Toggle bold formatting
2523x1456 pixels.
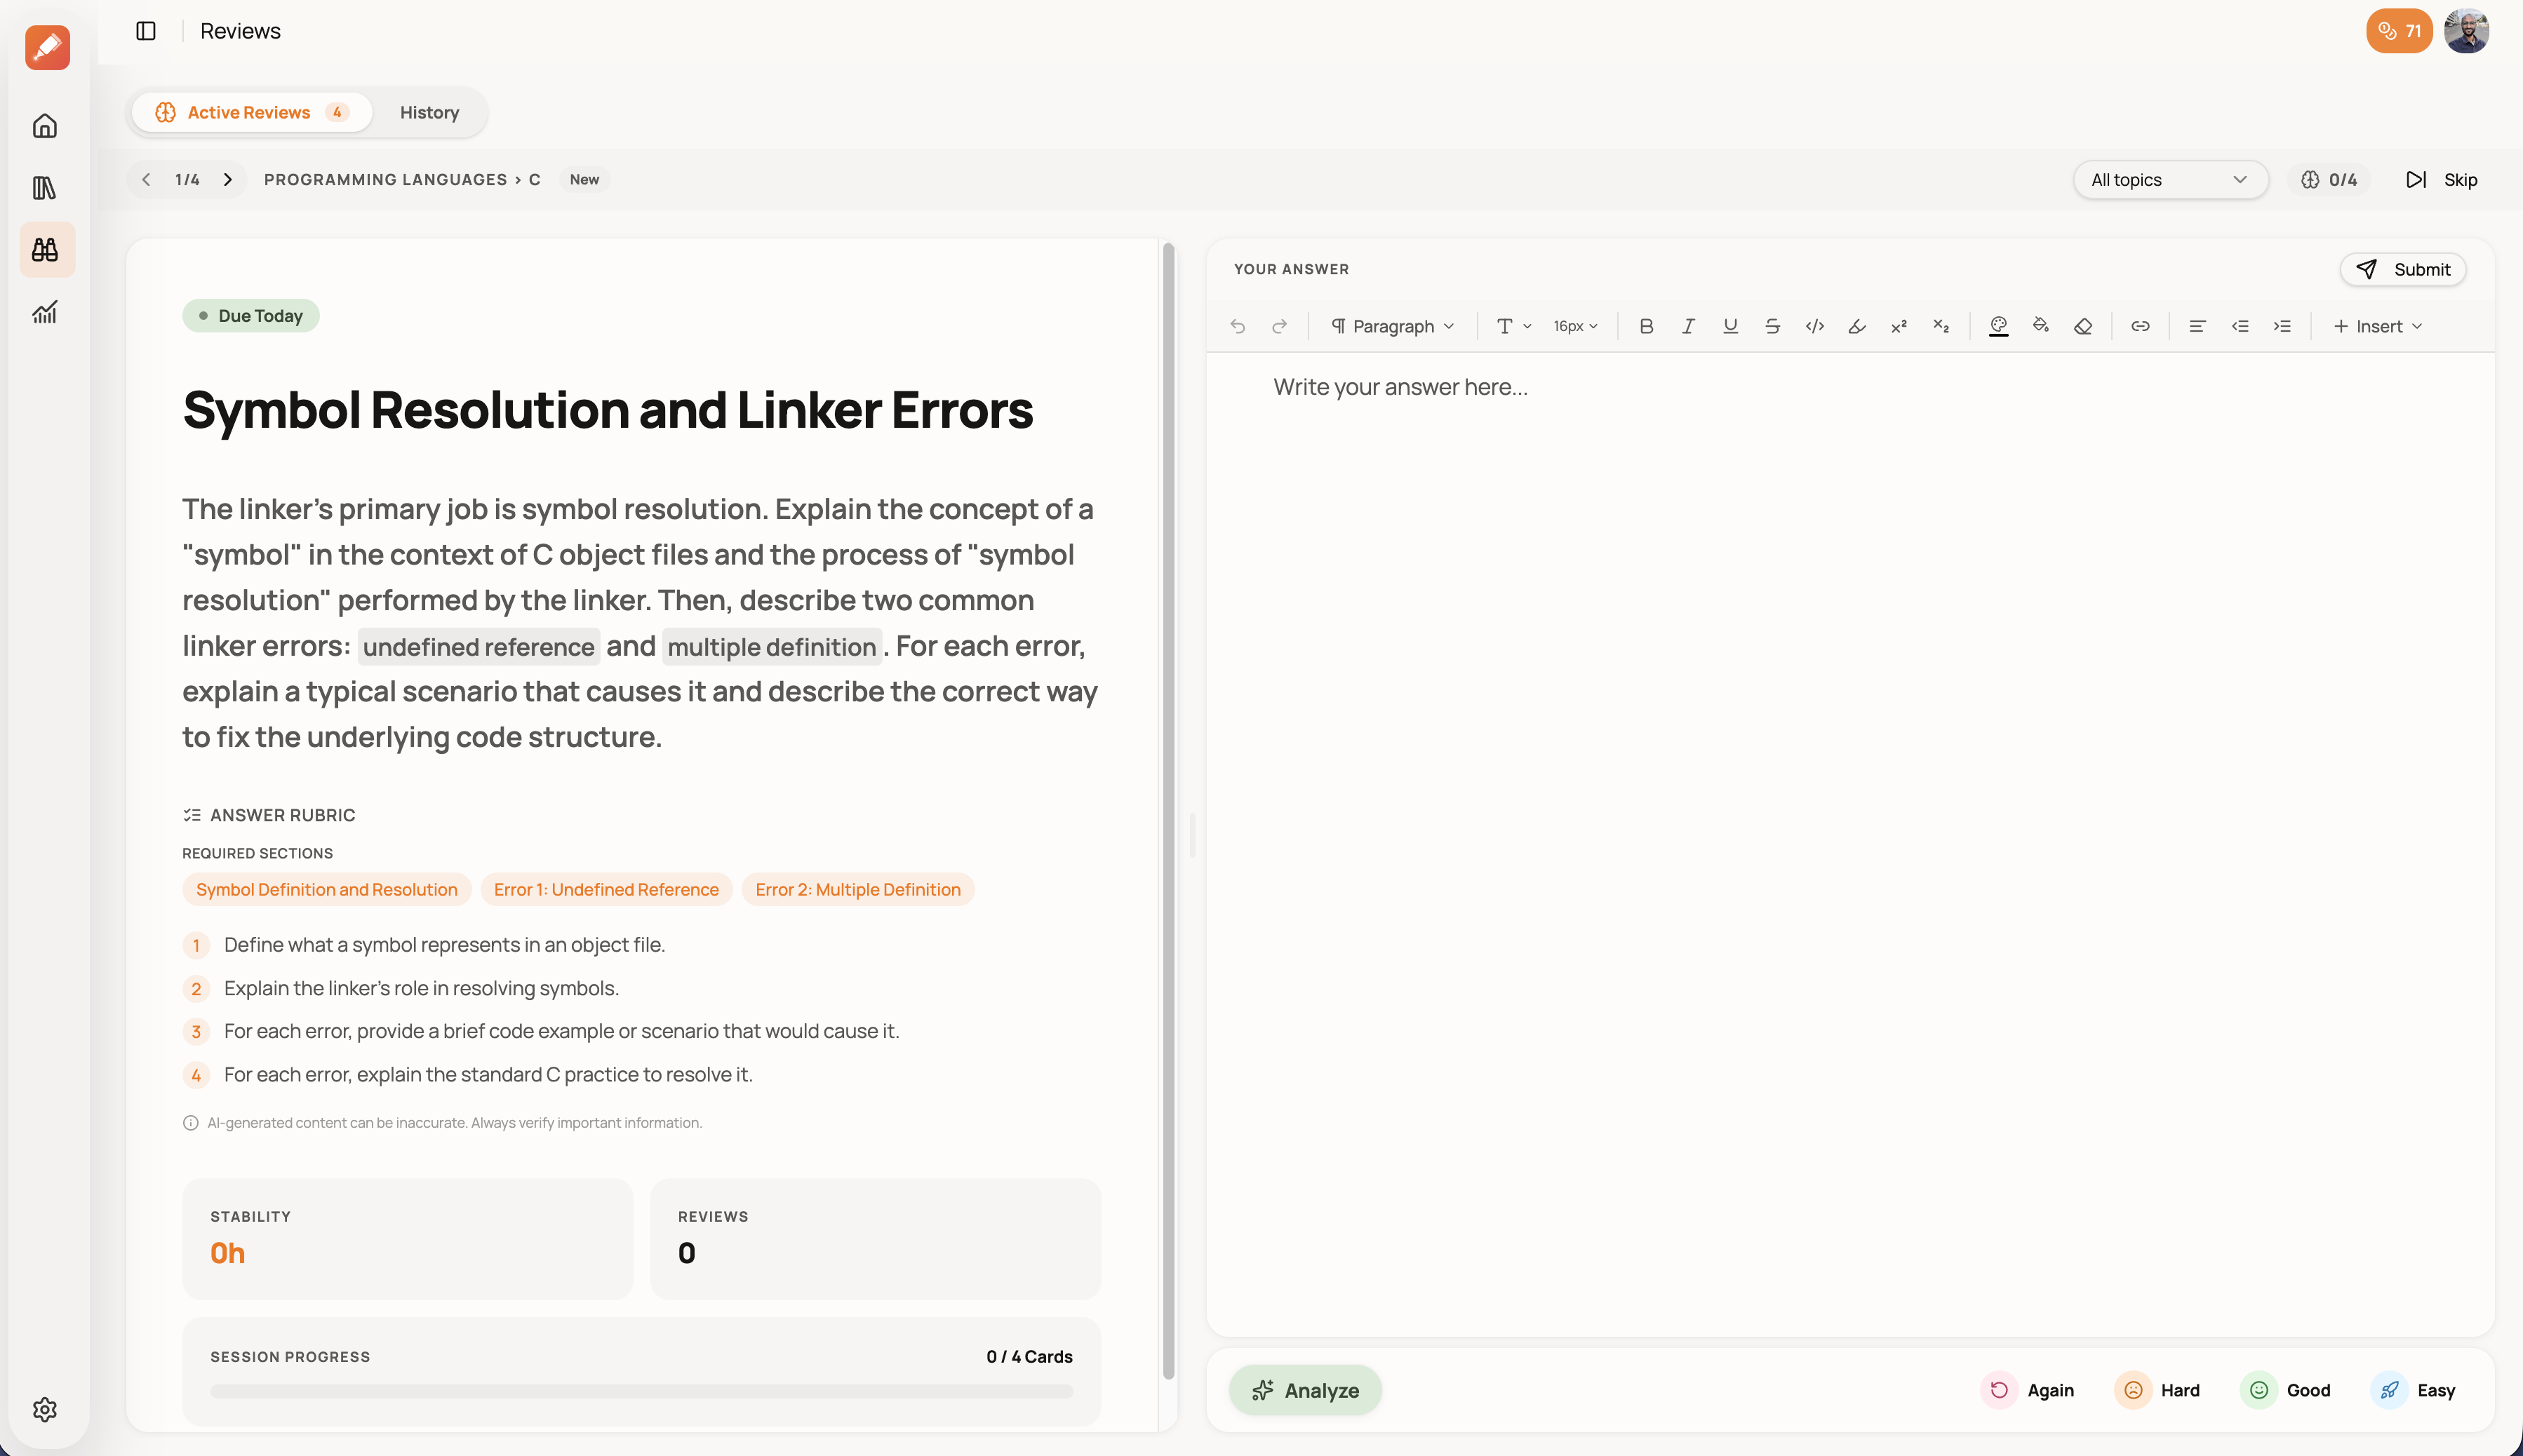(1646, 326)
